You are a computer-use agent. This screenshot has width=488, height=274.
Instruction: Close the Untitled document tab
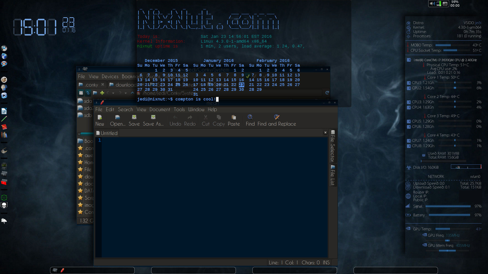point(325,132)
